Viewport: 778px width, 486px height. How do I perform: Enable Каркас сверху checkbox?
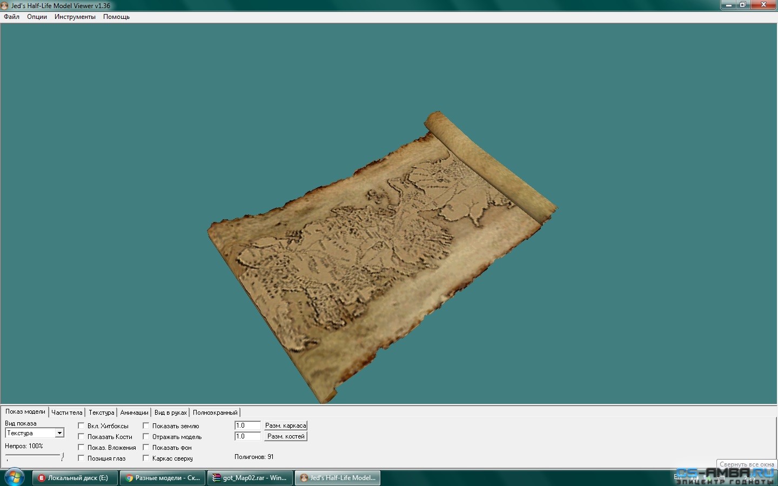tap(146, 458)
